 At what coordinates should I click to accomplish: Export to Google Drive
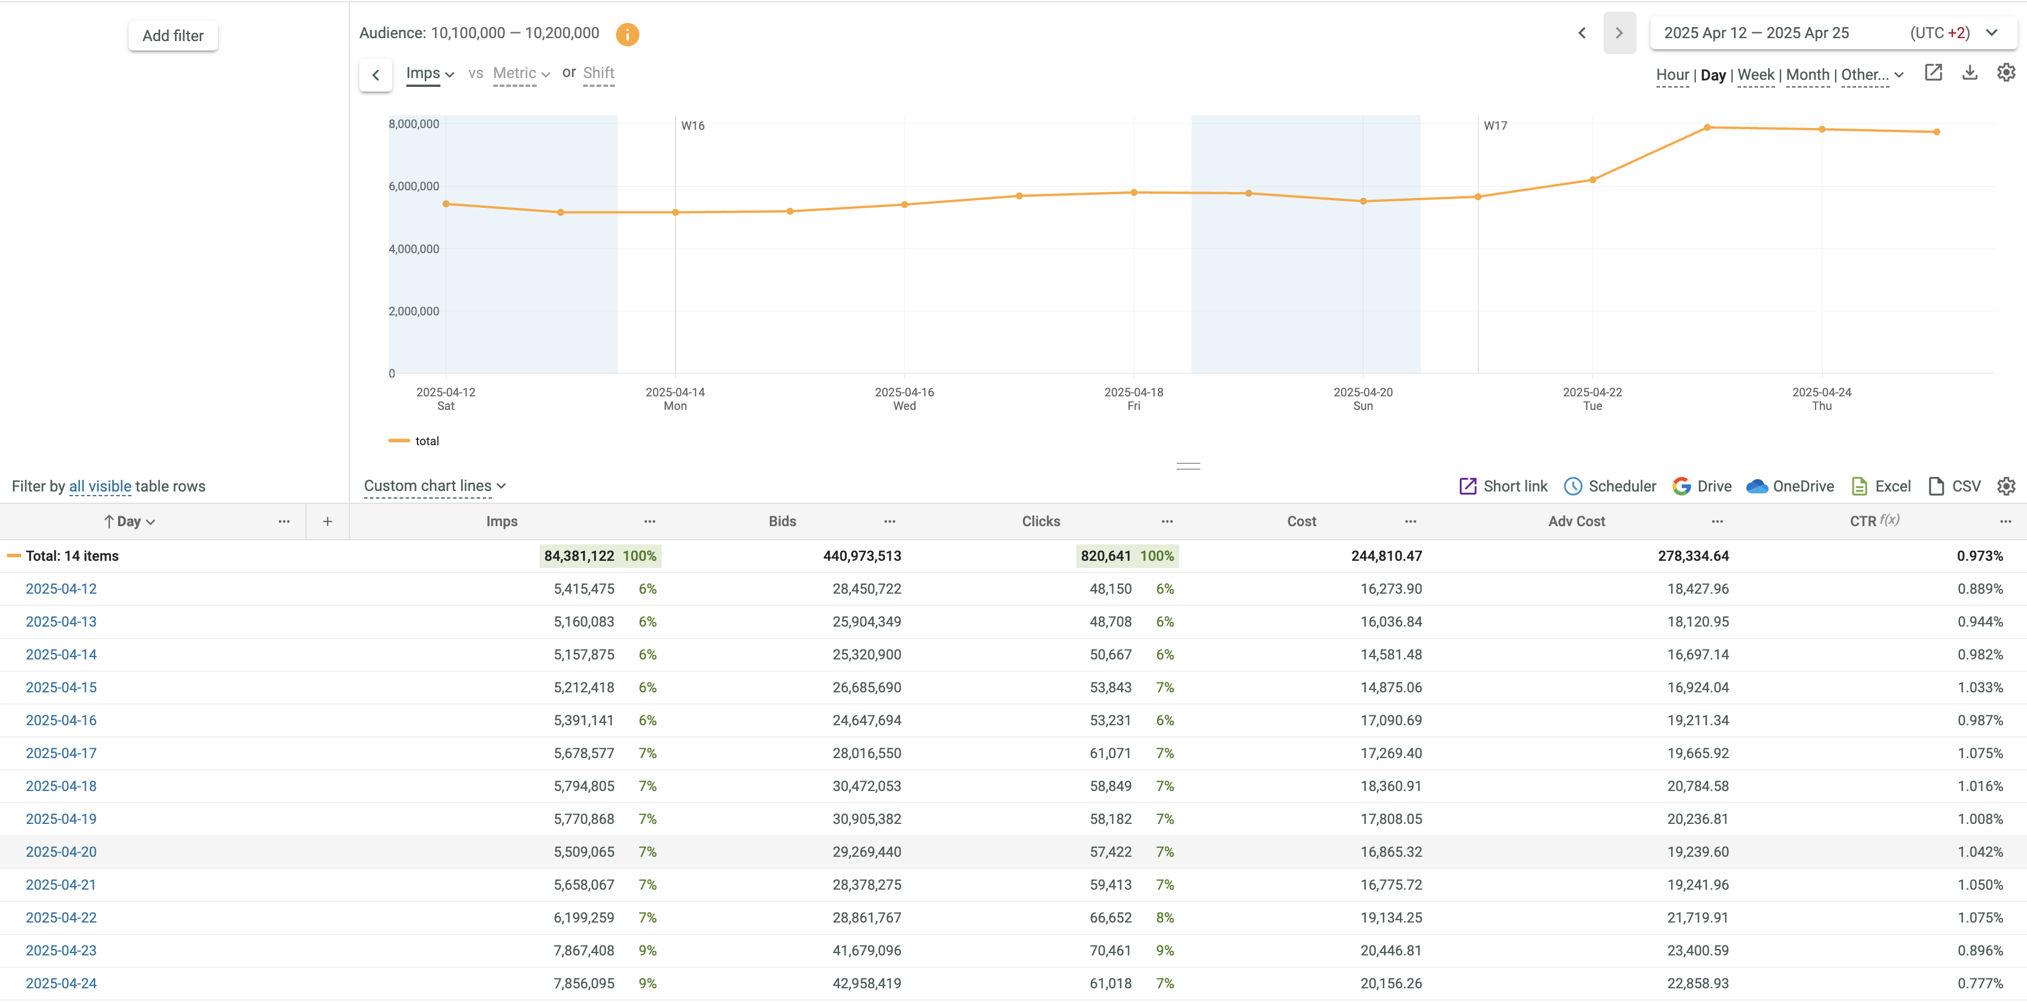[1702, 486]
